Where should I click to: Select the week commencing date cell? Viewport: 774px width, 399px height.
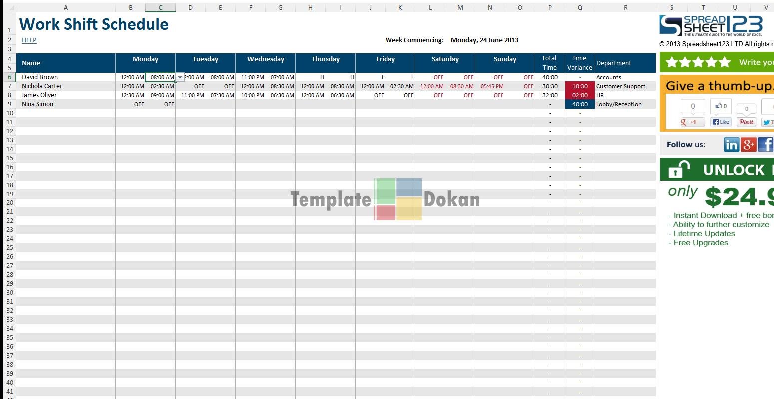[x=484, y=40]
